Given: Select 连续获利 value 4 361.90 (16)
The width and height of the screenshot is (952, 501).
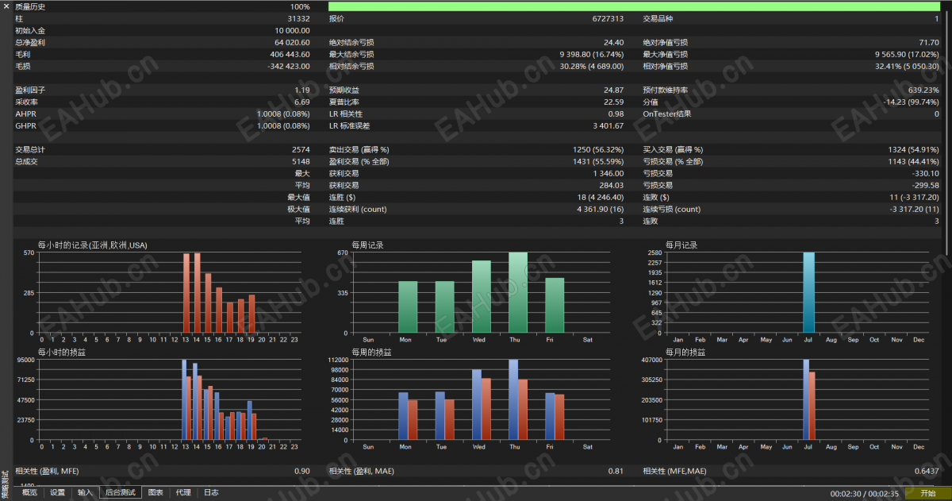Looking at the screenshot, I should pos(600,209).
